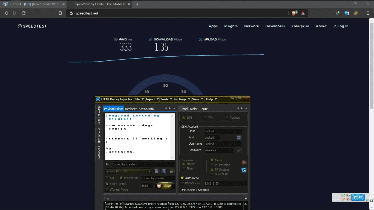Viewport: 374px width, 210px height.
Task: Open the Generator side tab
Action: [x=99, y=153]
